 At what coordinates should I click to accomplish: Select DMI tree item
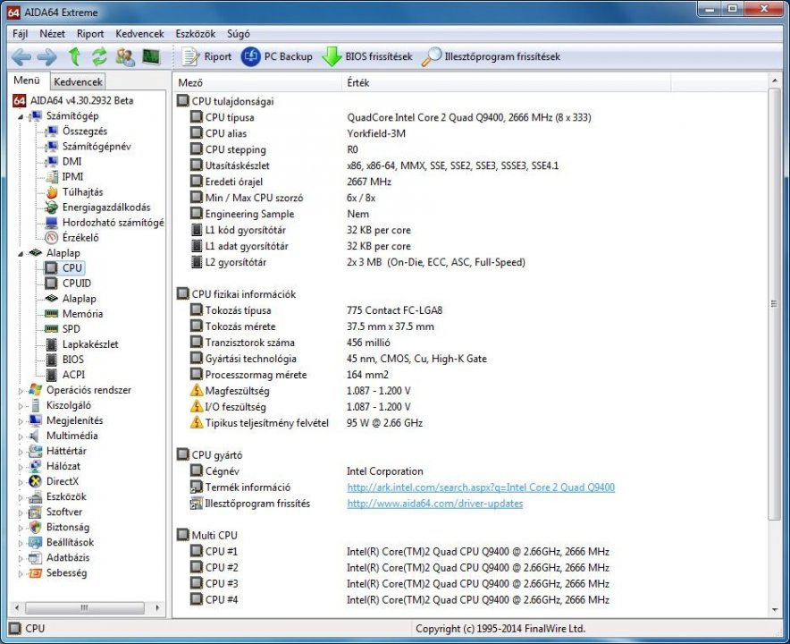point(71,161)
